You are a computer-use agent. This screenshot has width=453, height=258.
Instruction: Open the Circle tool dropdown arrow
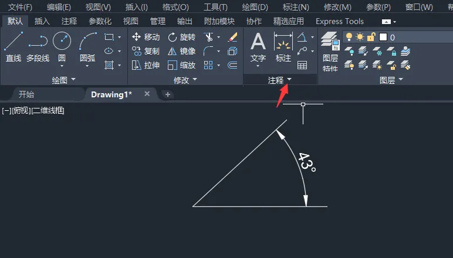pos(62,66)
